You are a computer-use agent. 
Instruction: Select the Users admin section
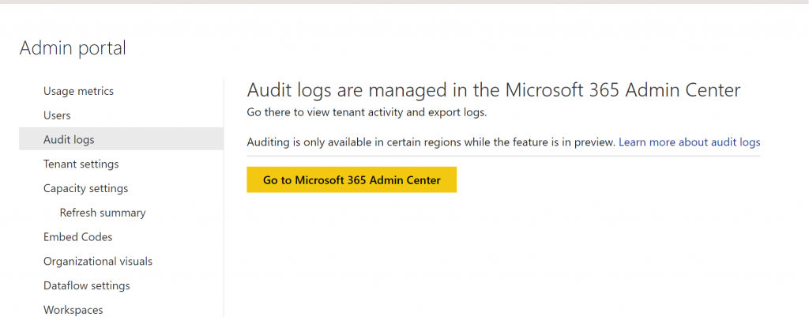57,115
